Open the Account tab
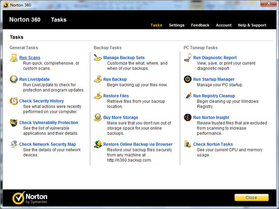Image resolution: width=279 pixels, height=209 pixels. click(224, 25)
